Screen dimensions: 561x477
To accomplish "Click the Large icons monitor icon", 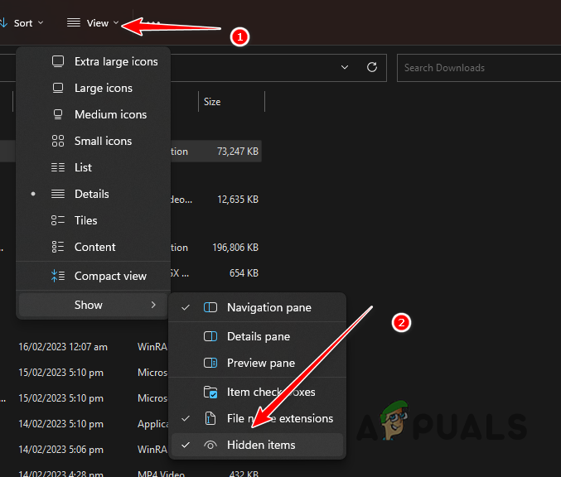I will click(58, 88).
